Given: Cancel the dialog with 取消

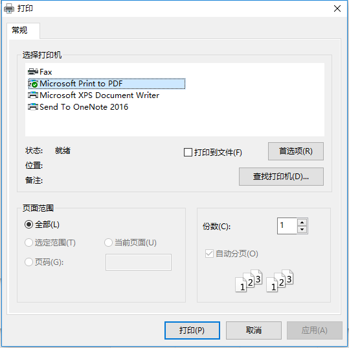Looking at the screenshot, I should 254,330.
